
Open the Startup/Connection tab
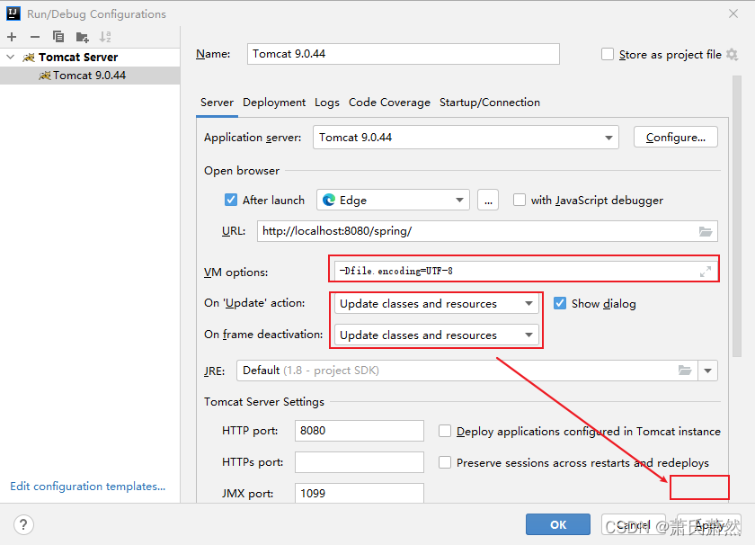click(490, 103)
